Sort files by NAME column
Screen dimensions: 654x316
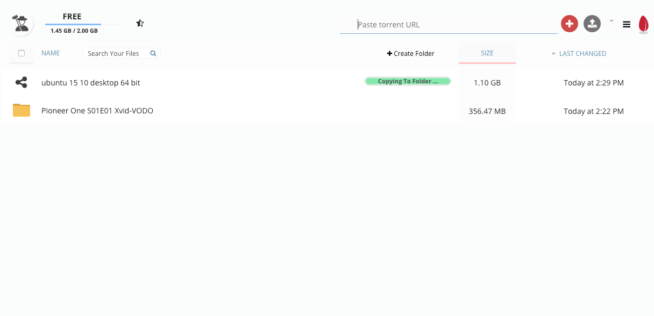(x=51, y=53)
